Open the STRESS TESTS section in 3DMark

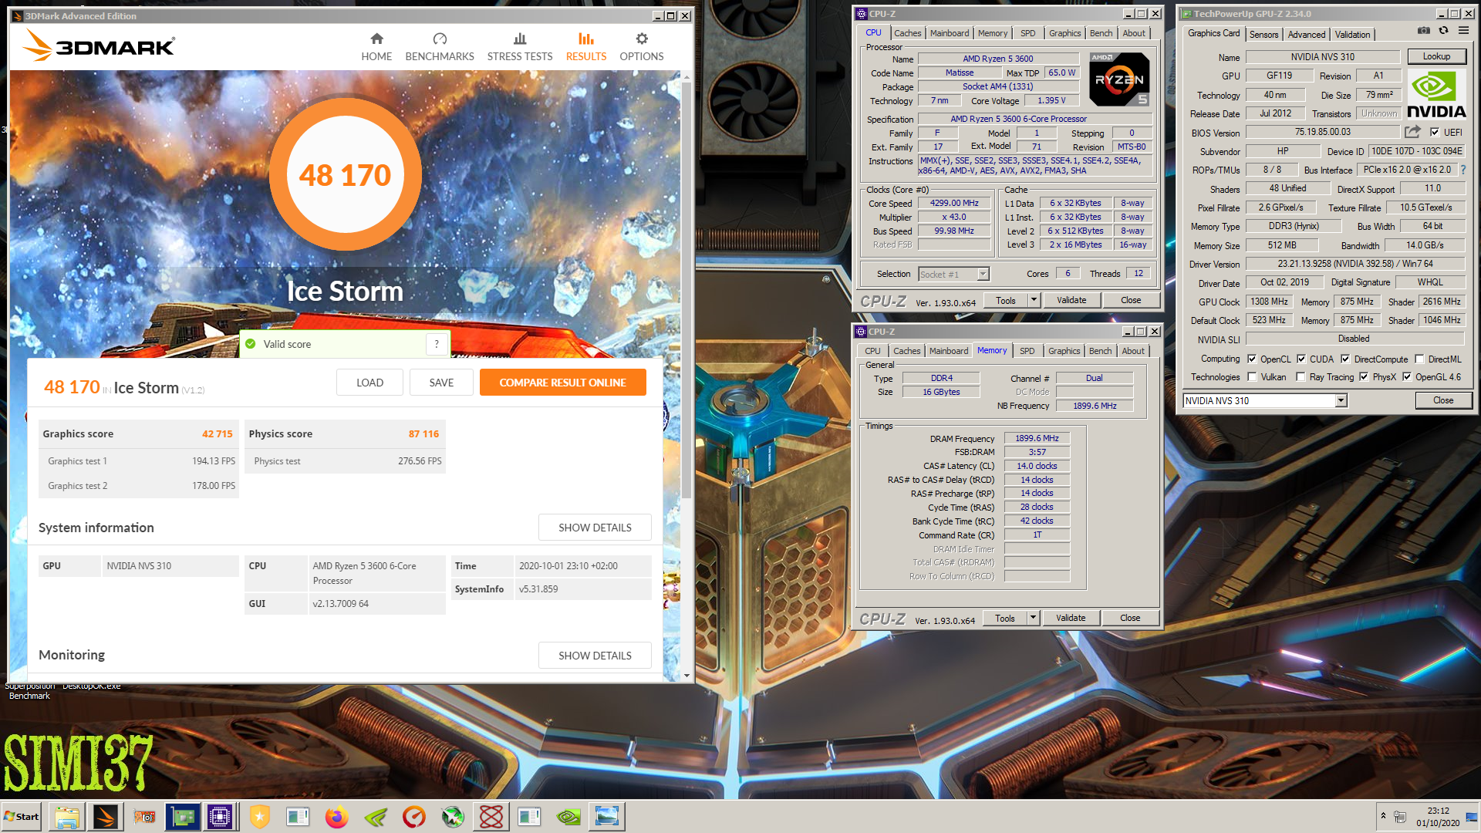(520, 47)
